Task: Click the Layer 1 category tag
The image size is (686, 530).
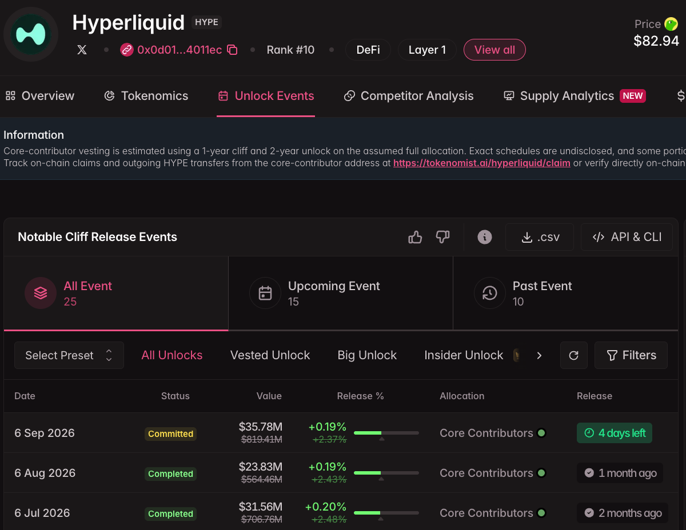Action: pyautogui.click(x=427, y=50)
